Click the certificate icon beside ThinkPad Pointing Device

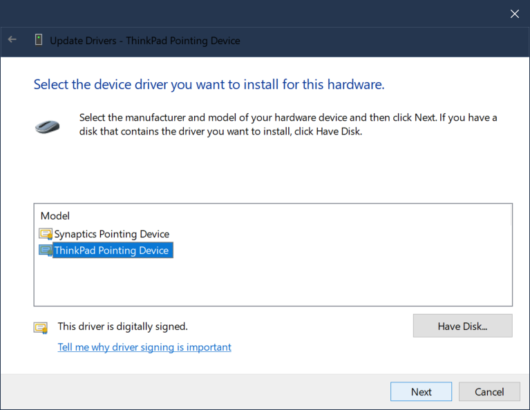point(46,251)
